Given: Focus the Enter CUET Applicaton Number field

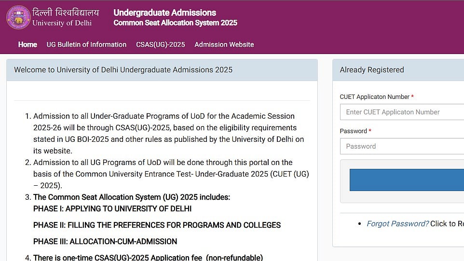Looking at the screenshot, I should (x=402, y=112).
